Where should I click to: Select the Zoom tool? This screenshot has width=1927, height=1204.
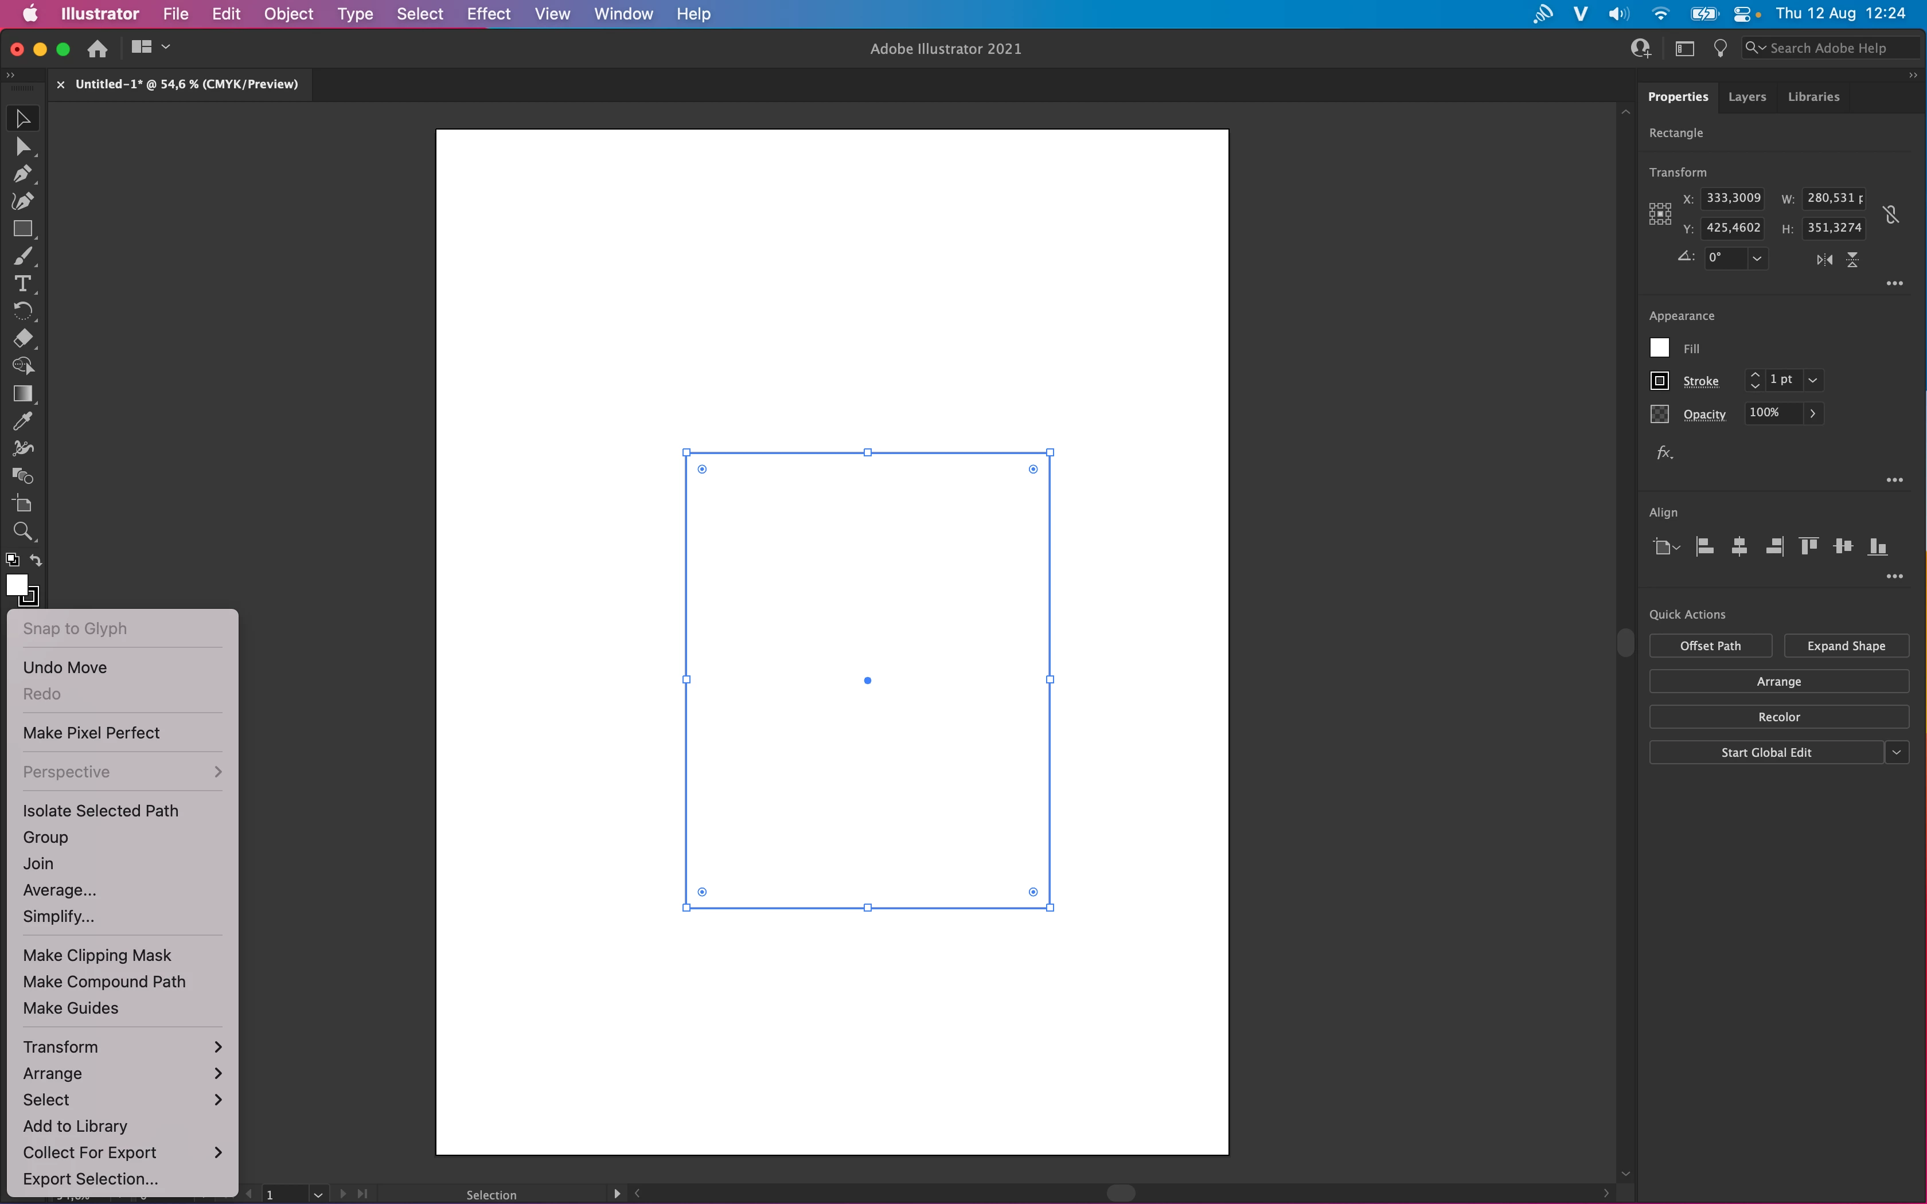22,531
